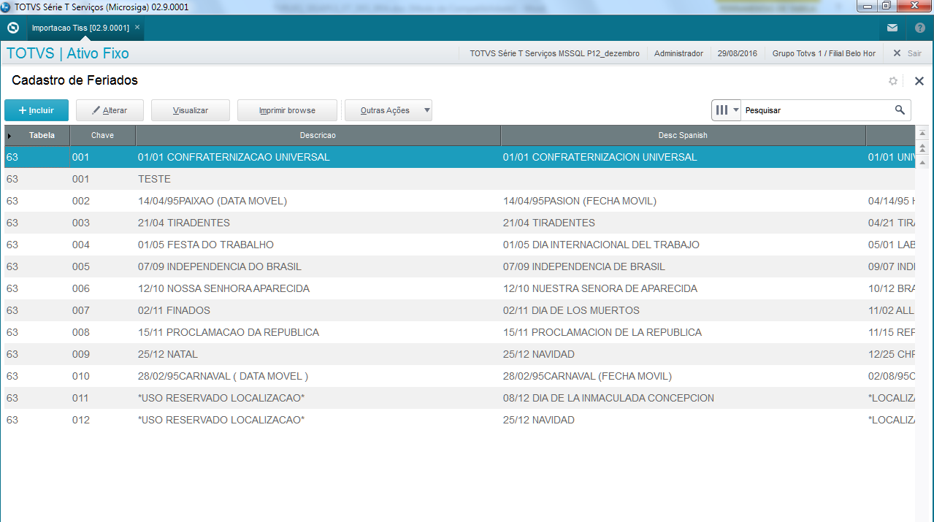Image resolution: width=934 pixels, height=522 pixels.
Task: Click the Imprimir browse button
Action: click(x=287, y=110)
